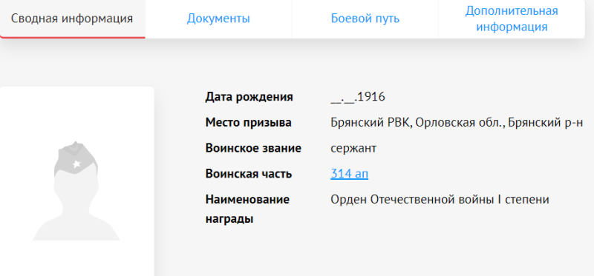Switch to the Документы tab
The image size is (594, 276).
(x=218, y=19)
